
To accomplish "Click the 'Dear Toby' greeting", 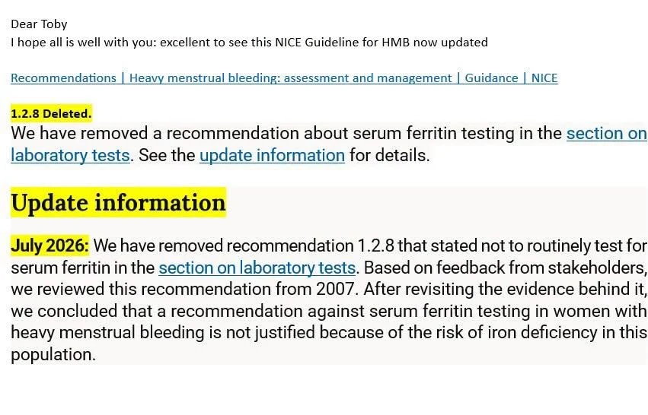I will tap(39, 24).
